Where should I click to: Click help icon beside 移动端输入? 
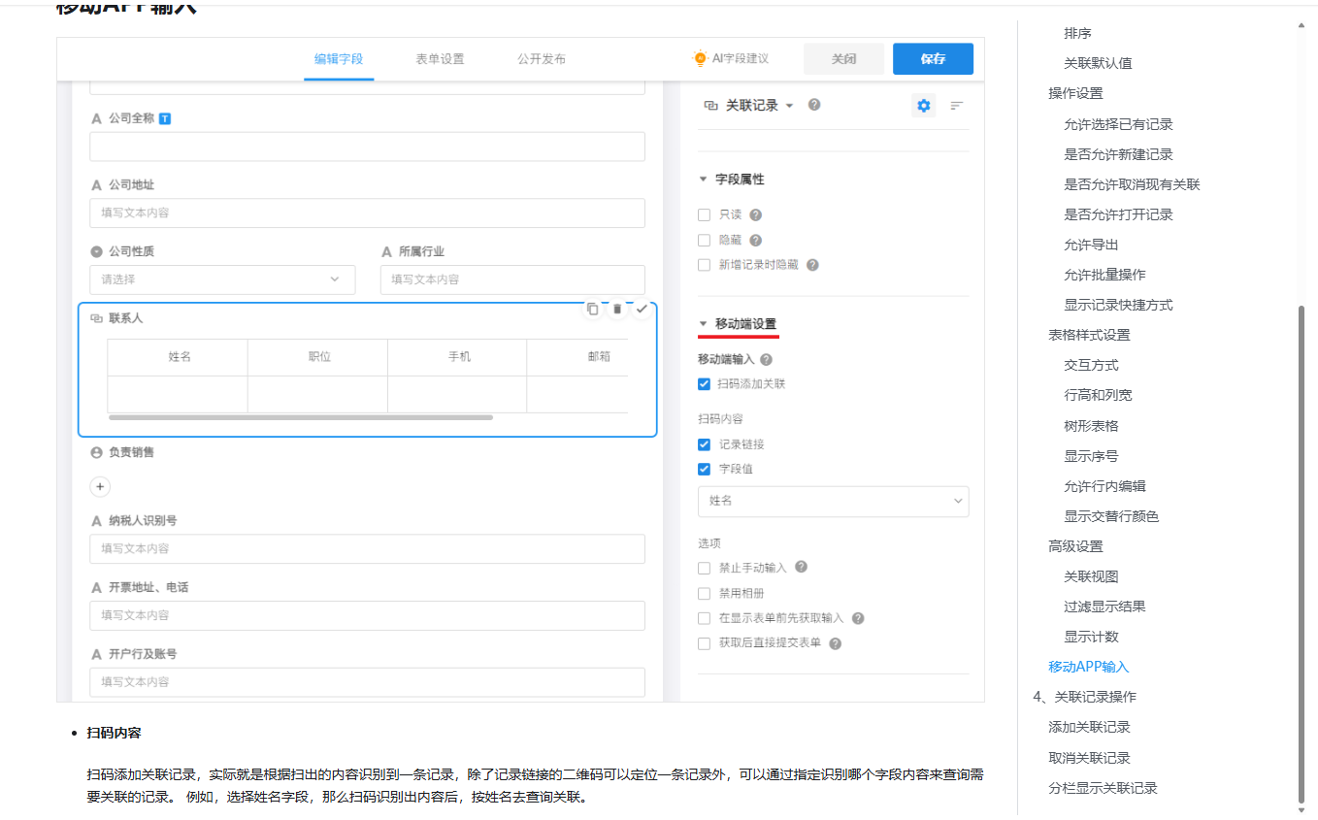tap(766, 360)
